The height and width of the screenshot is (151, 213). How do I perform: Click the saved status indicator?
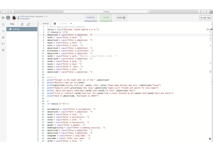(63, 24)
